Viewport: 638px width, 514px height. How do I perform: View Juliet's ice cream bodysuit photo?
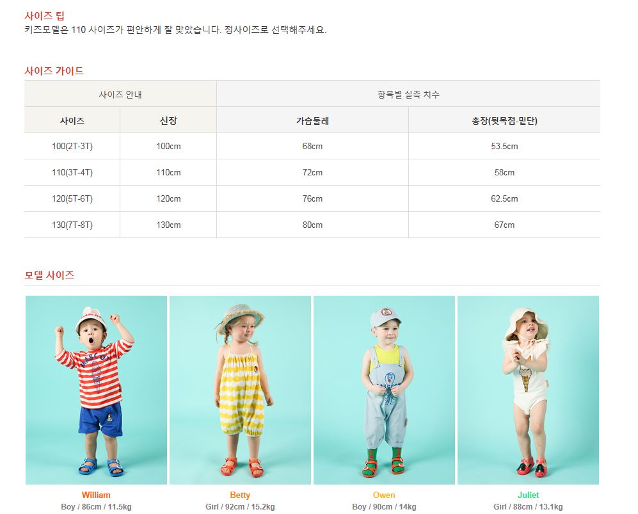tap(528, 389)
